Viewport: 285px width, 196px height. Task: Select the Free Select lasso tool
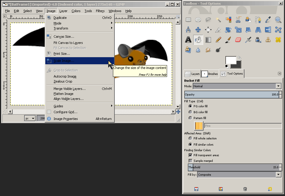[208, 20]
